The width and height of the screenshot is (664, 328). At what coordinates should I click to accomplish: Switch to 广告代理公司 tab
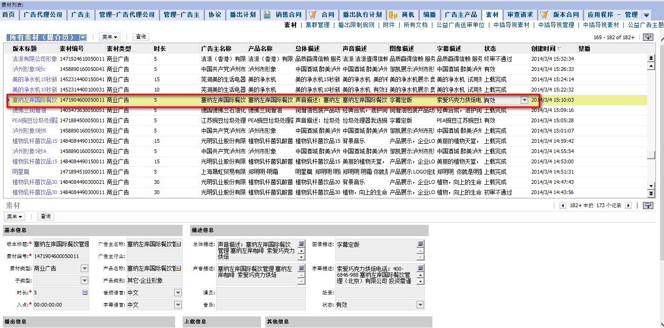tap(42, 15)
